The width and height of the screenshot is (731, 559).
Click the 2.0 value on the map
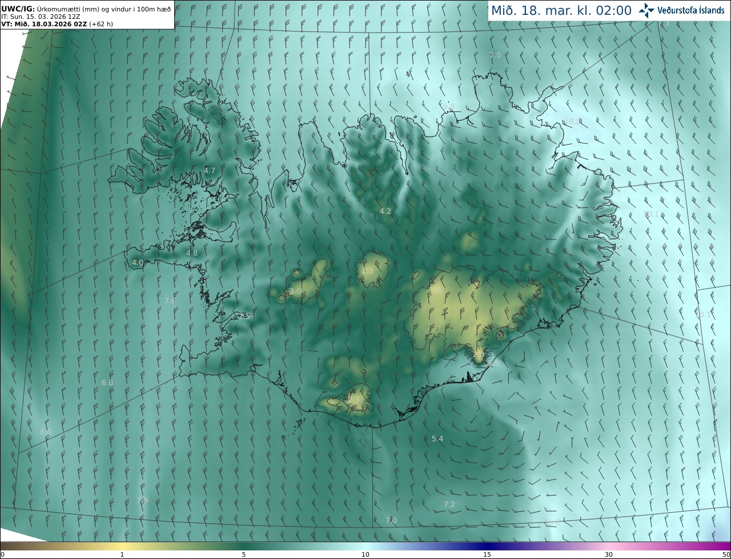(479, 354)
